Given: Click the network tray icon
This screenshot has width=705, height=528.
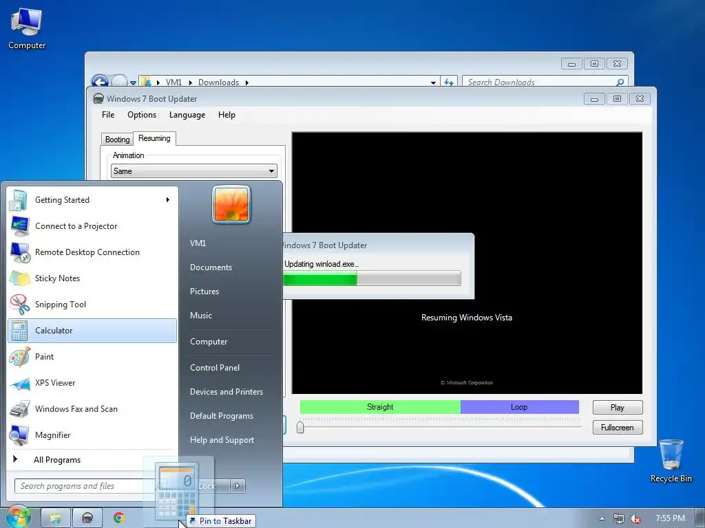Looking at the screenshot, I should click(x=619, y=518).
